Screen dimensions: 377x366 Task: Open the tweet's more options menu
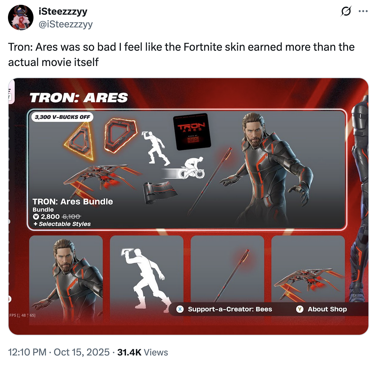pos(363,11)
